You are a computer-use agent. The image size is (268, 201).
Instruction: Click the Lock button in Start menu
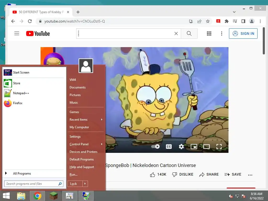pyautogui.click(x=75, y=184)
